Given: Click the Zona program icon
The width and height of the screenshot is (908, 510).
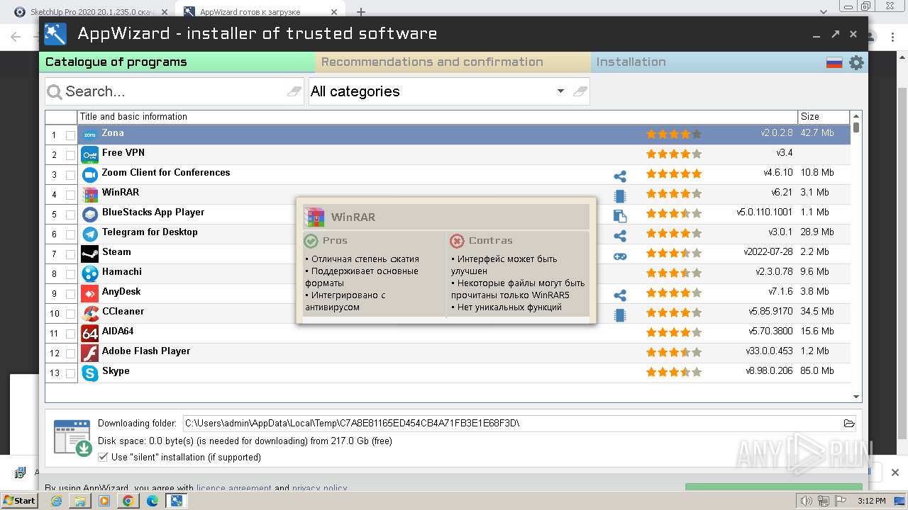Looking at the screenshot, I should [90, 135].
